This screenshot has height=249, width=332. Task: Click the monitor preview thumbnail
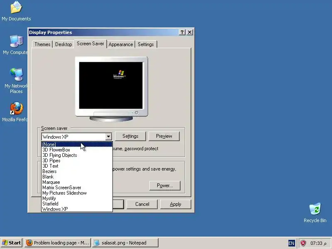coord(111,89)
